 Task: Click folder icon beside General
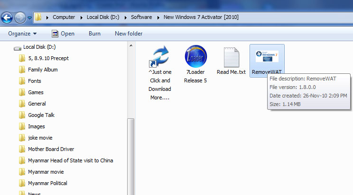pos(22,104)
